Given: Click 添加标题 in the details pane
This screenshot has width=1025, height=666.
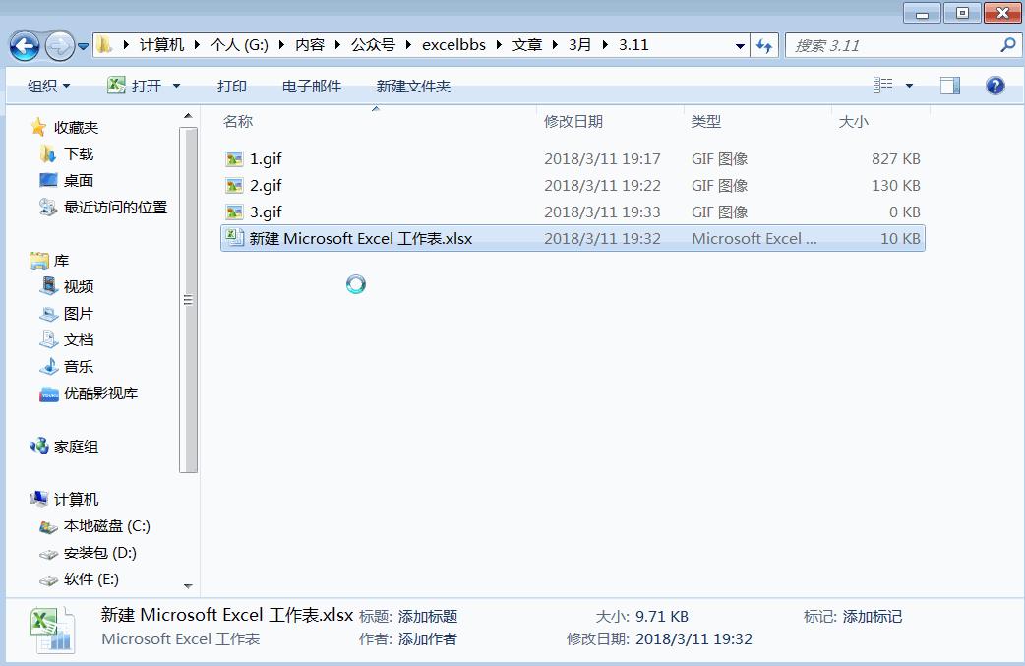Looking at the screenshot, I should (427, 615).
